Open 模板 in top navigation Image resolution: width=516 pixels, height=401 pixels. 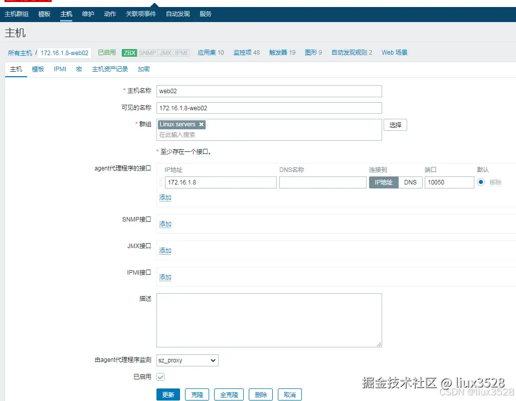coord(44,14)
